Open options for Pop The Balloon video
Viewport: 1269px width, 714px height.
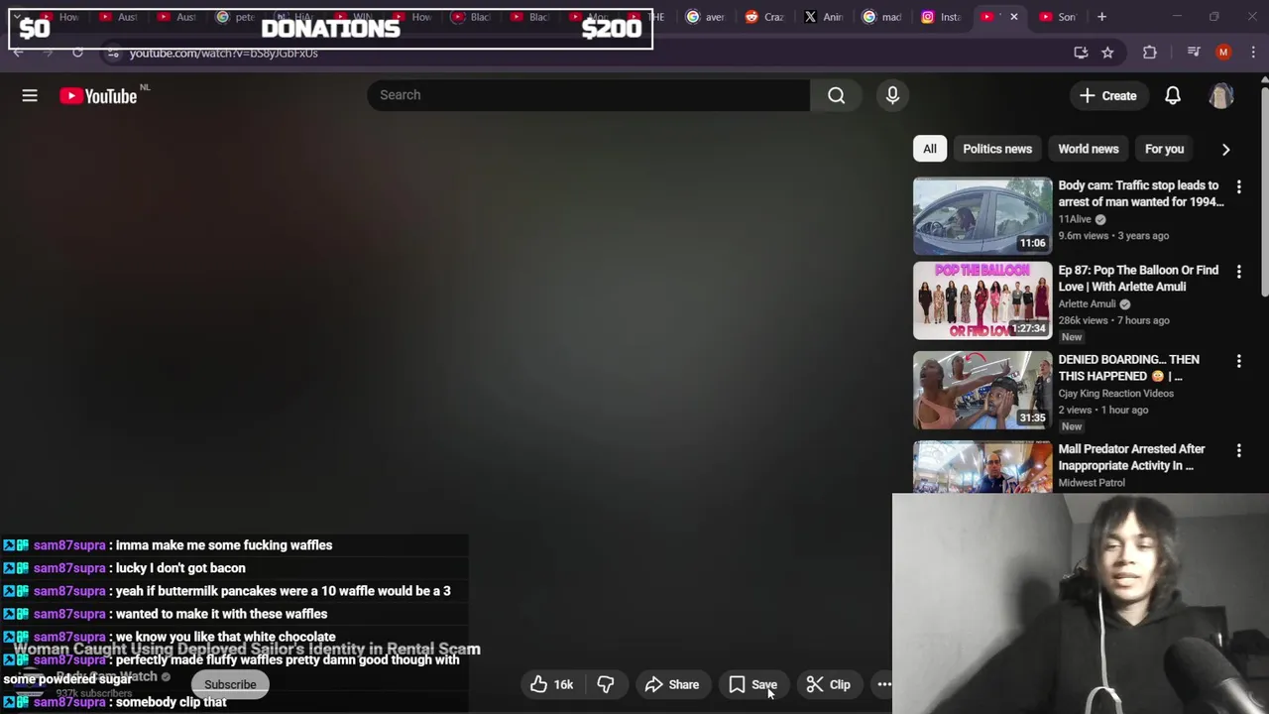point(1238,271)
